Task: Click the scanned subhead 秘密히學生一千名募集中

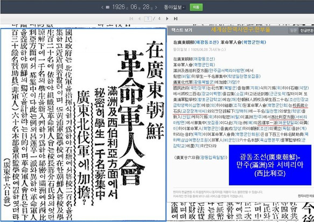Action: (x=100, y=144)
